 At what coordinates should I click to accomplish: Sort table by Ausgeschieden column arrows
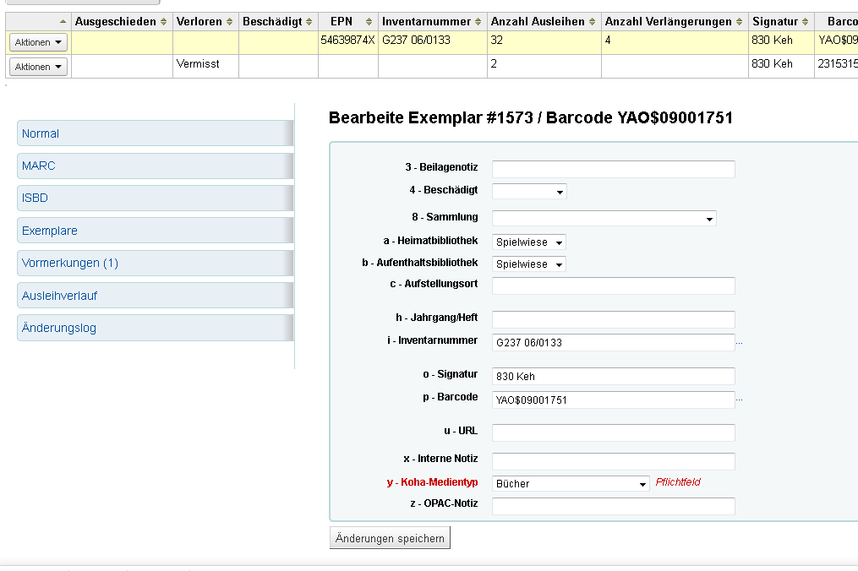(x=163, y=22)
